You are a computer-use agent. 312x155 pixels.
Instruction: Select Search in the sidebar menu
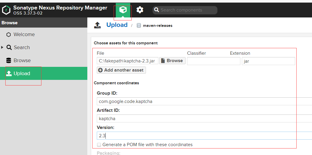coord(22,48)
